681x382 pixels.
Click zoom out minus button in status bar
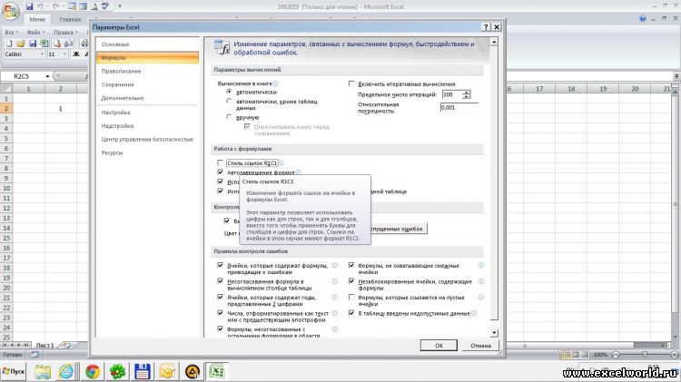click(x=616, y=355)
